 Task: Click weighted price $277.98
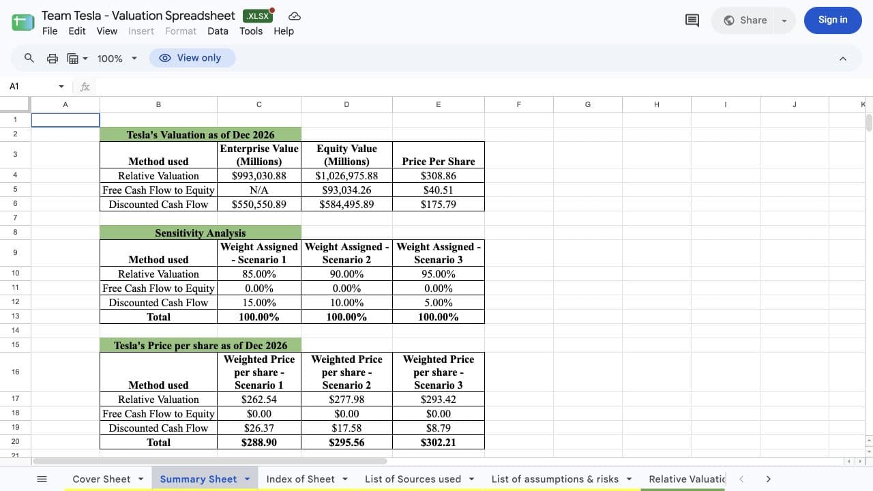(346, 400)
